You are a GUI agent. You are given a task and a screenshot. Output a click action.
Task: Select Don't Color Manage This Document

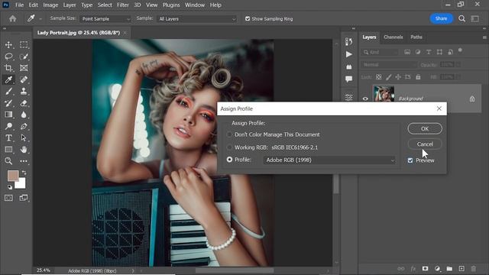229,134
